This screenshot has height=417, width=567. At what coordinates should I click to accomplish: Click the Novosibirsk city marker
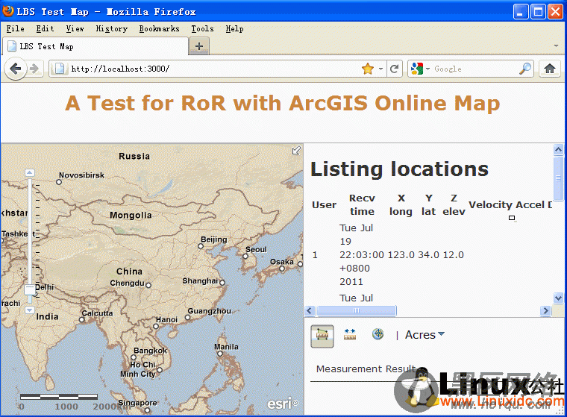click(x=59, y=182)
